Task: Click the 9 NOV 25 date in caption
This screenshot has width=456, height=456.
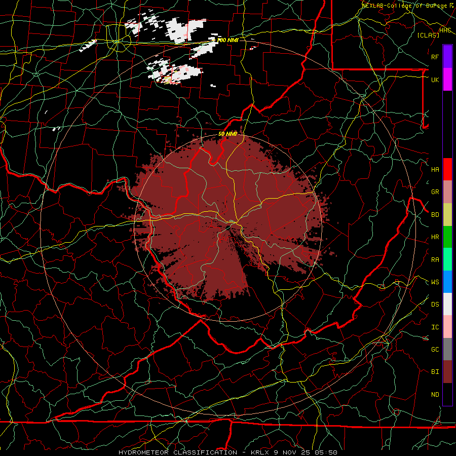Action: tap(292, 452)
